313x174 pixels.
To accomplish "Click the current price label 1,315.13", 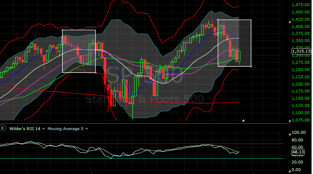I will tap(301, 51).
